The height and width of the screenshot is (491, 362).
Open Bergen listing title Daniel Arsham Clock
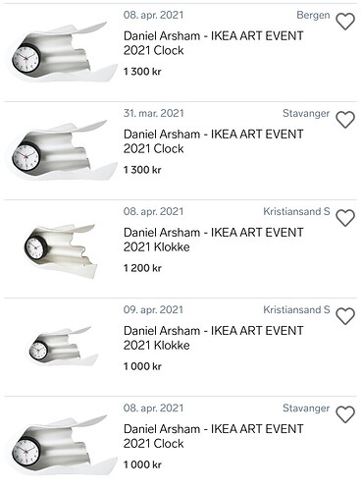(214, 43)
